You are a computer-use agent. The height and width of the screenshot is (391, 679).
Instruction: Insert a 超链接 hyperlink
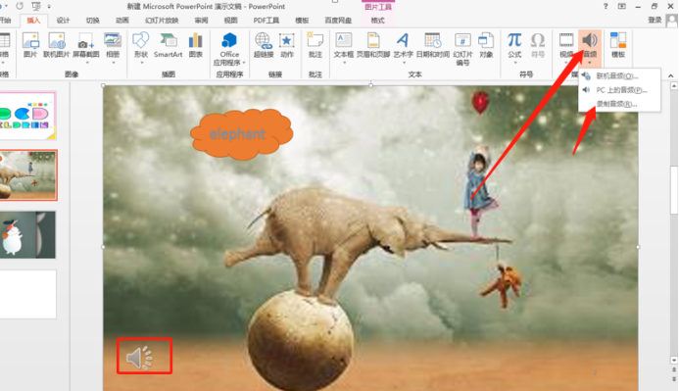pos(264,45)
